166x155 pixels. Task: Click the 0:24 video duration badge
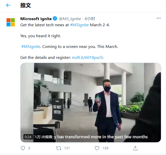28,137
